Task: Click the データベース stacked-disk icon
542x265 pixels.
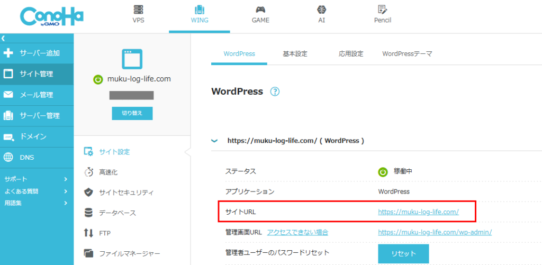Action: click(89, 213)
